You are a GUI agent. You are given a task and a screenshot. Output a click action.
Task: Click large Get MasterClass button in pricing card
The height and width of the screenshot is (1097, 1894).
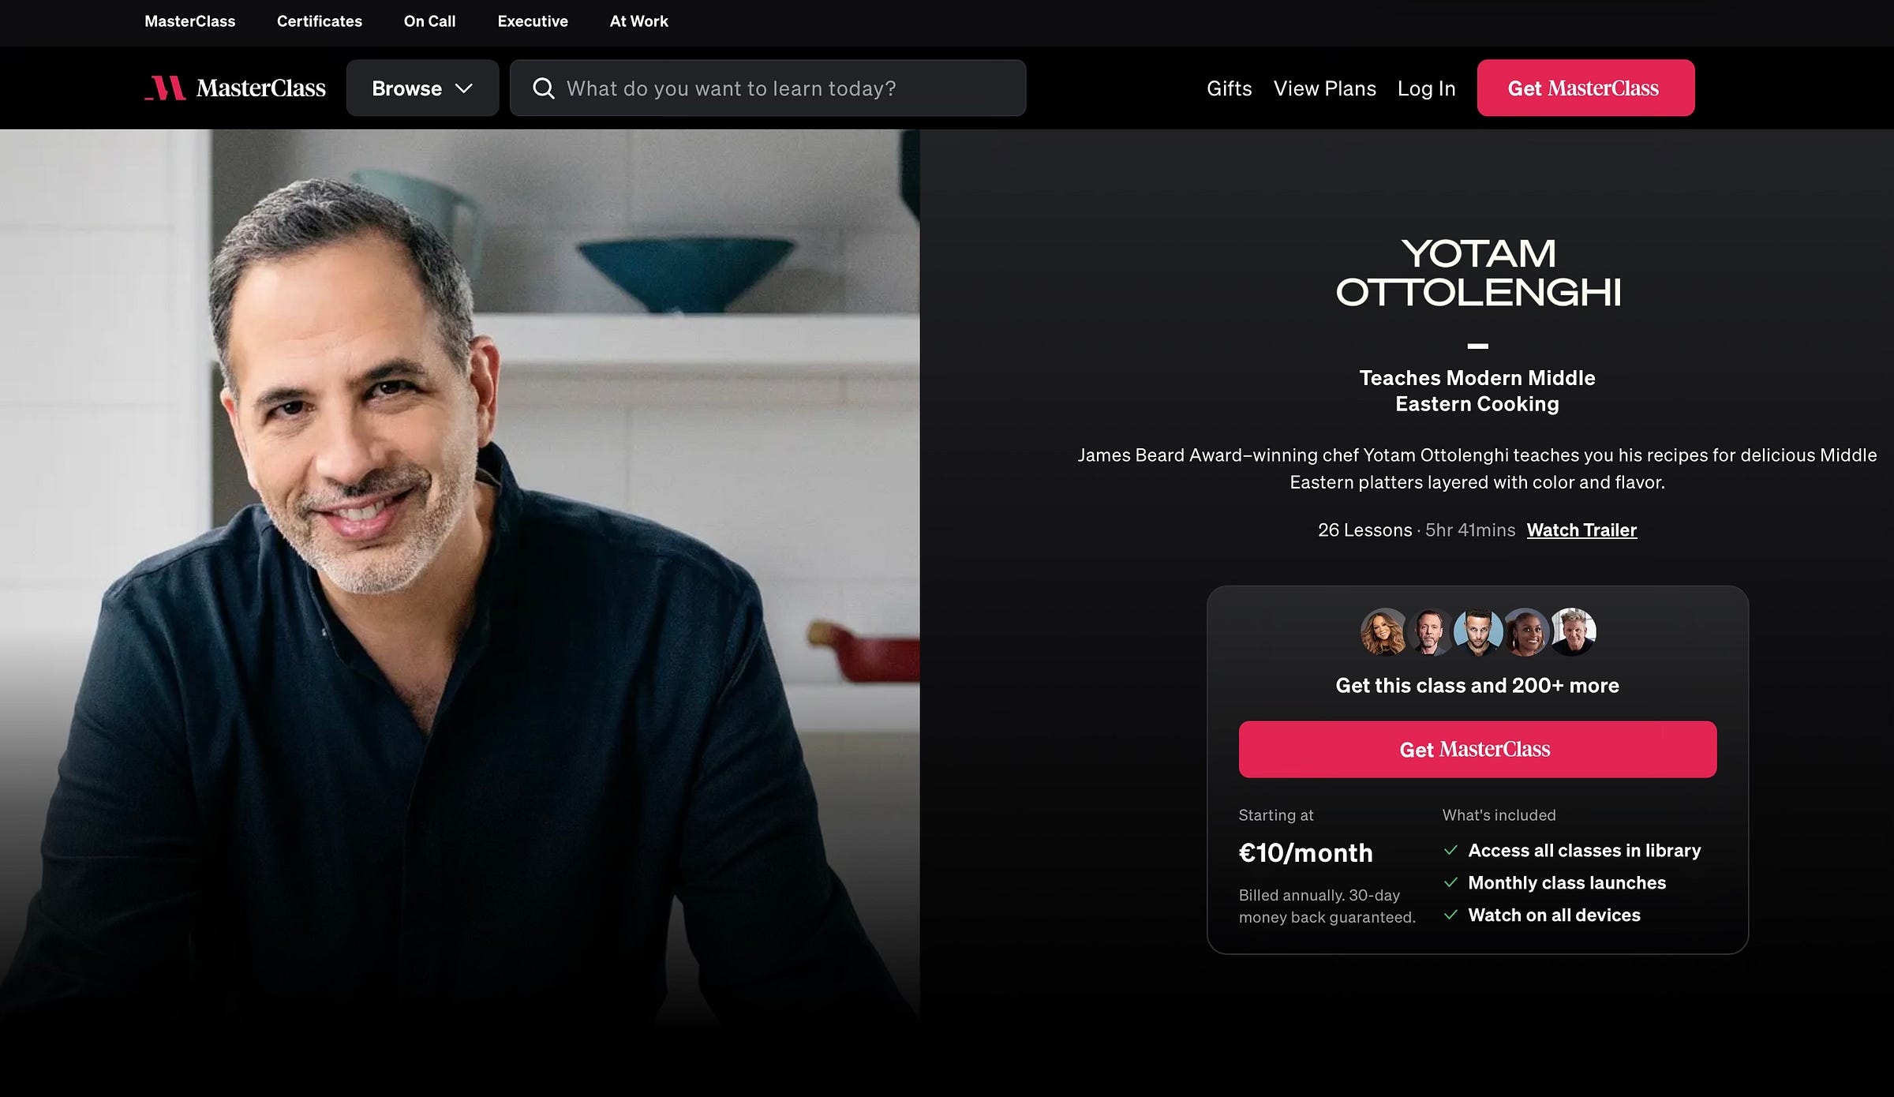pyautogui.click(x=1477, y=749)
